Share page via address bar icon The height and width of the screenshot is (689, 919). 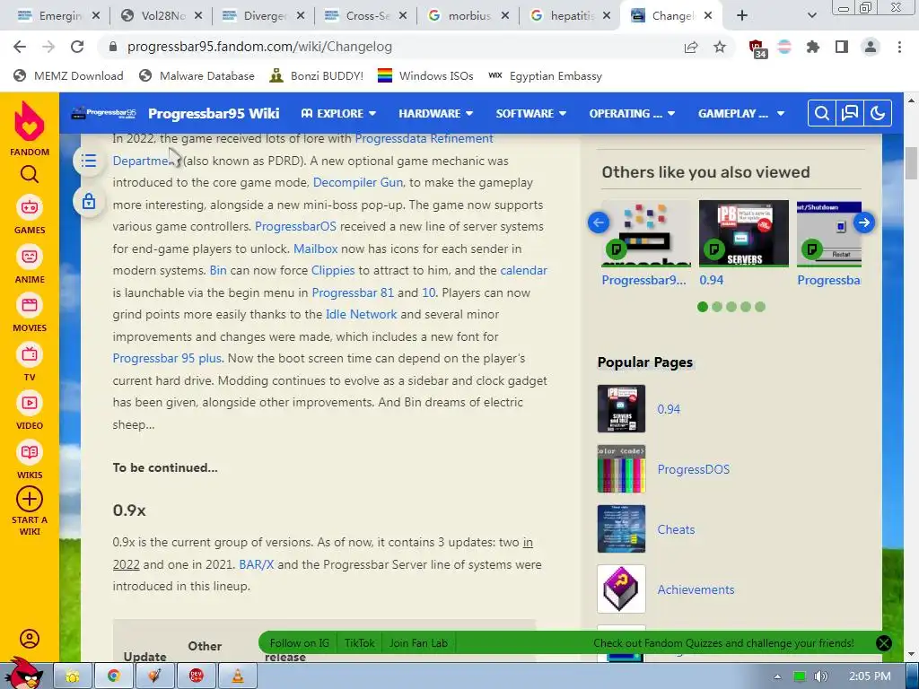[690, 47]
